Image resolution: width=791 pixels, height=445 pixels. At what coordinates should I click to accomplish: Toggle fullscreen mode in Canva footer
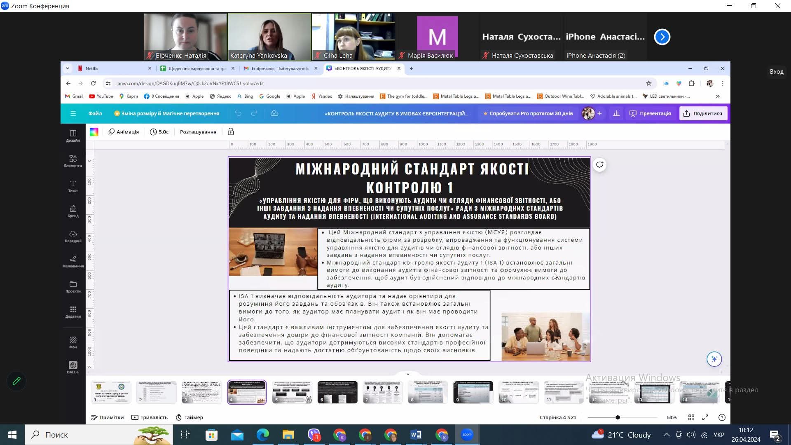click(705, 417)
